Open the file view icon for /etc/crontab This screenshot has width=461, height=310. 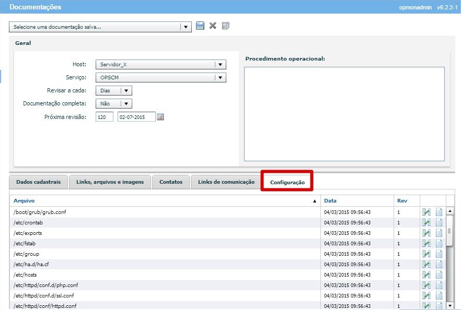[439, 222]
